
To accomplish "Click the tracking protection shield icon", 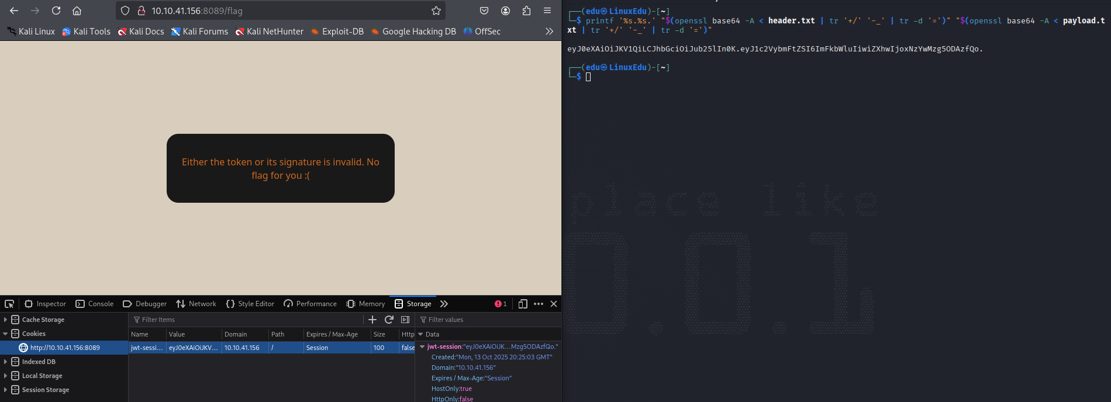I will tap(125, 11).
